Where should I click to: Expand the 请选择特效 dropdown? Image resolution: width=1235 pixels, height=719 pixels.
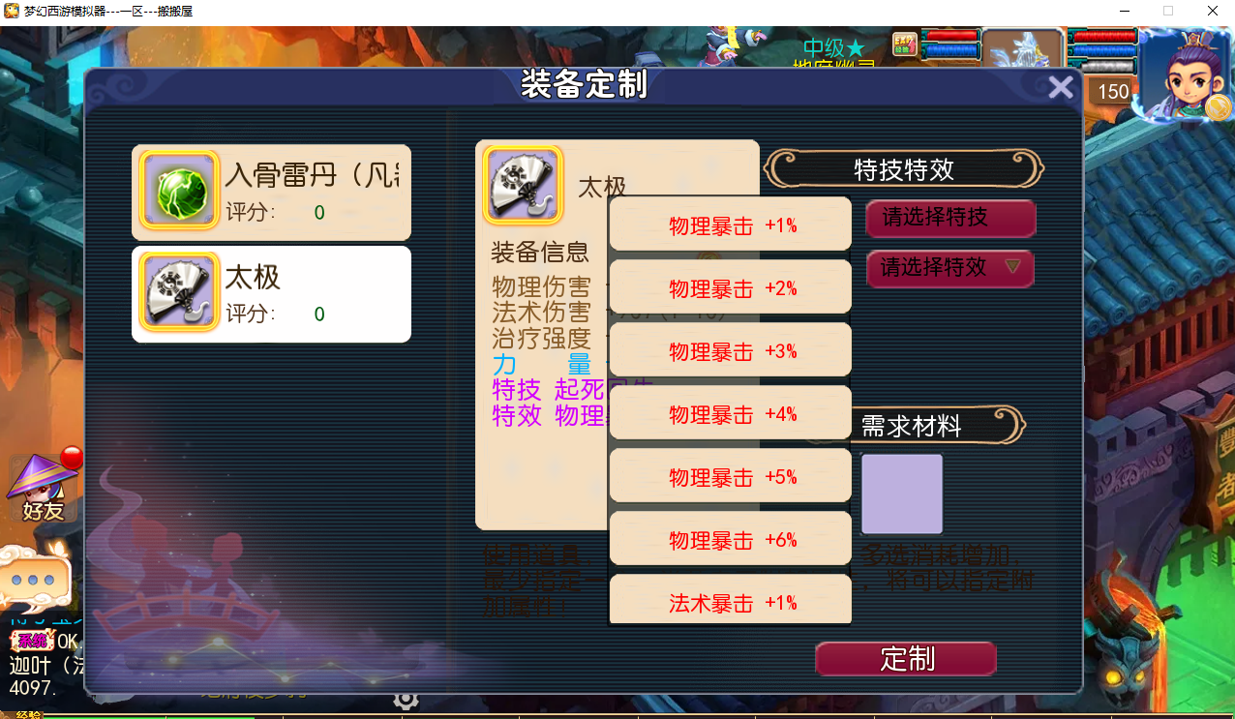[x=949, y=268]
